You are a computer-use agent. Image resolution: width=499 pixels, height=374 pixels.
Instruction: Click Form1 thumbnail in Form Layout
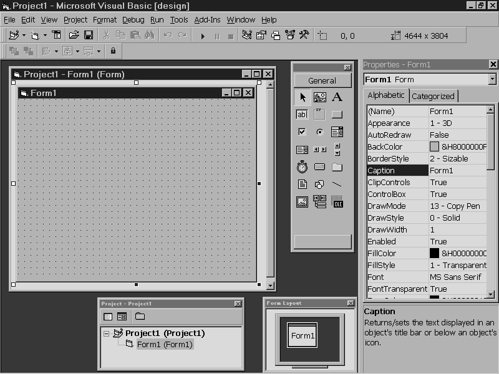303,335
